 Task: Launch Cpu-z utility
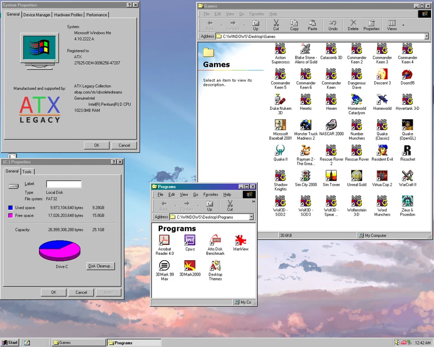coord(190,240)
